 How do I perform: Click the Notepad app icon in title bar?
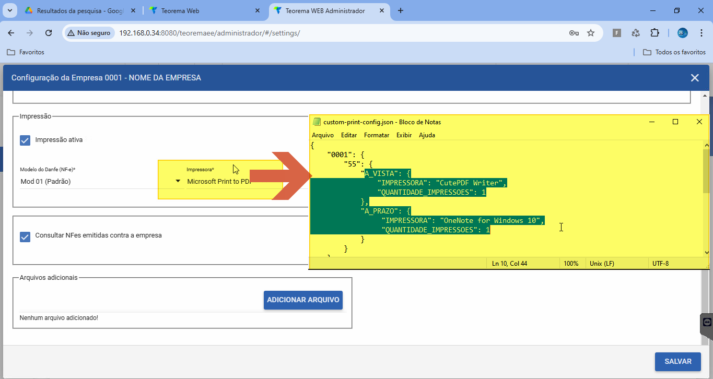point(317,122)
